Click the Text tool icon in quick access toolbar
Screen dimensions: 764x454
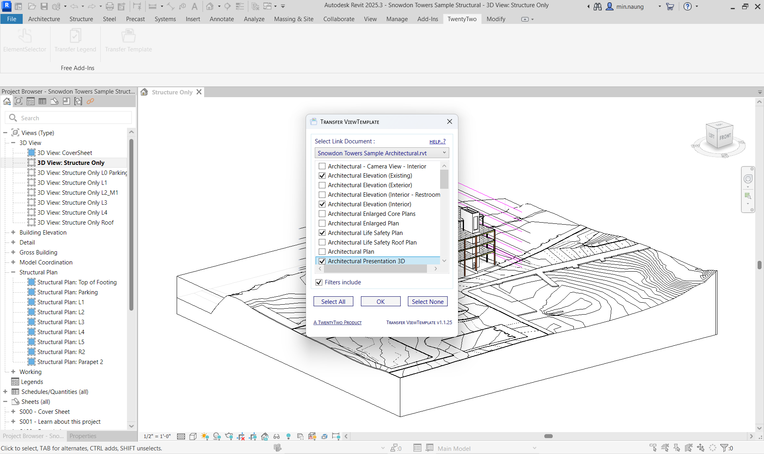[x=194, y=6]
